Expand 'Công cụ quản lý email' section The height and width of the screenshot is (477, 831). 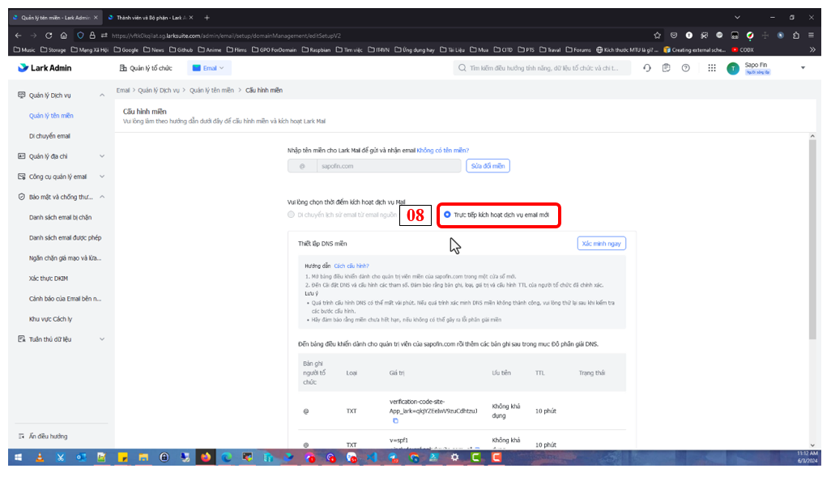(x=102, y=177)
